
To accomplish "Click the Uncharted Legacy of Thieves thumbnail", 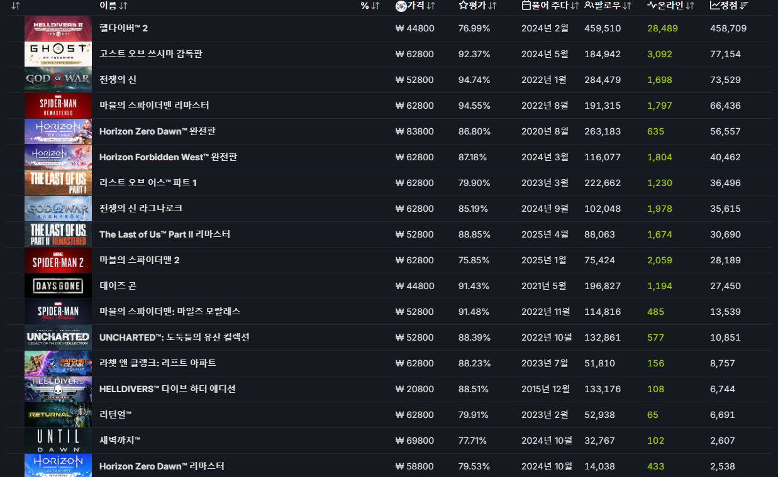I will [x=58, y=337].
